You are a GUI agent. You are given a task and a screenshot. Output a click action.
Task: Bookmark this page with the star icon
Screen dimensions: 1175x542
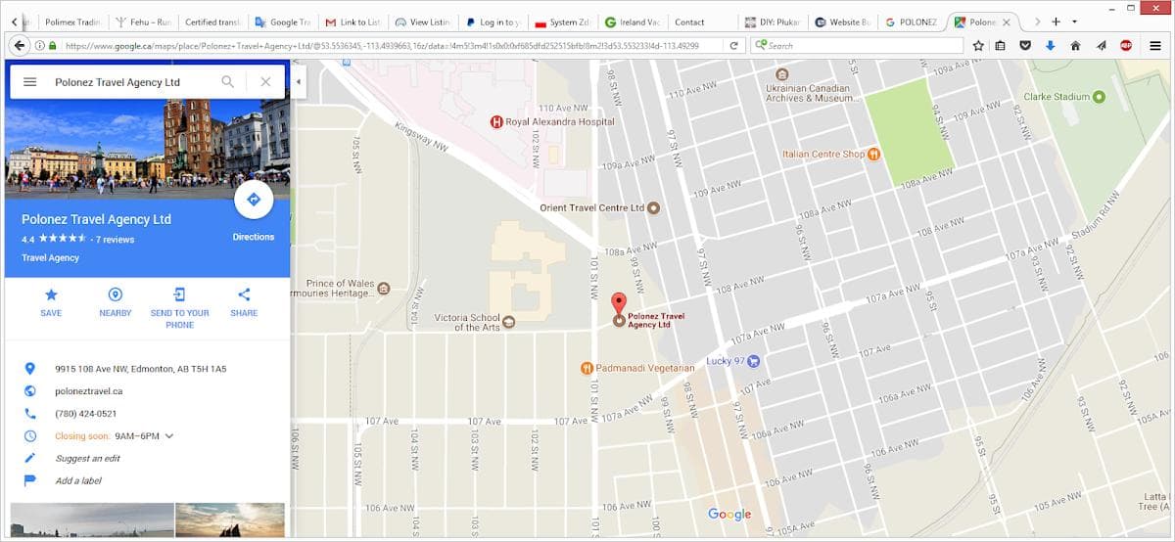point(978,45)
